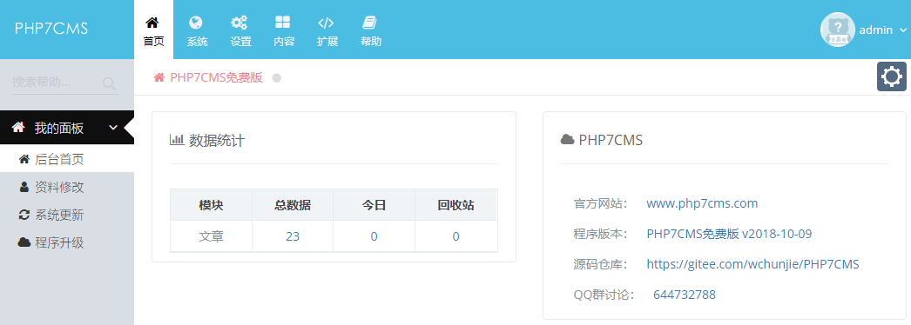
Task: Open the 帮助 book icon
Action: (x=371, y=30)
